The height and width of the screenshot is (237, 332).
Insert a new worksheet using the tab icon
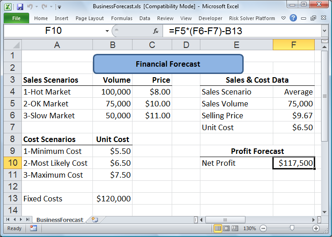point(95,220)
